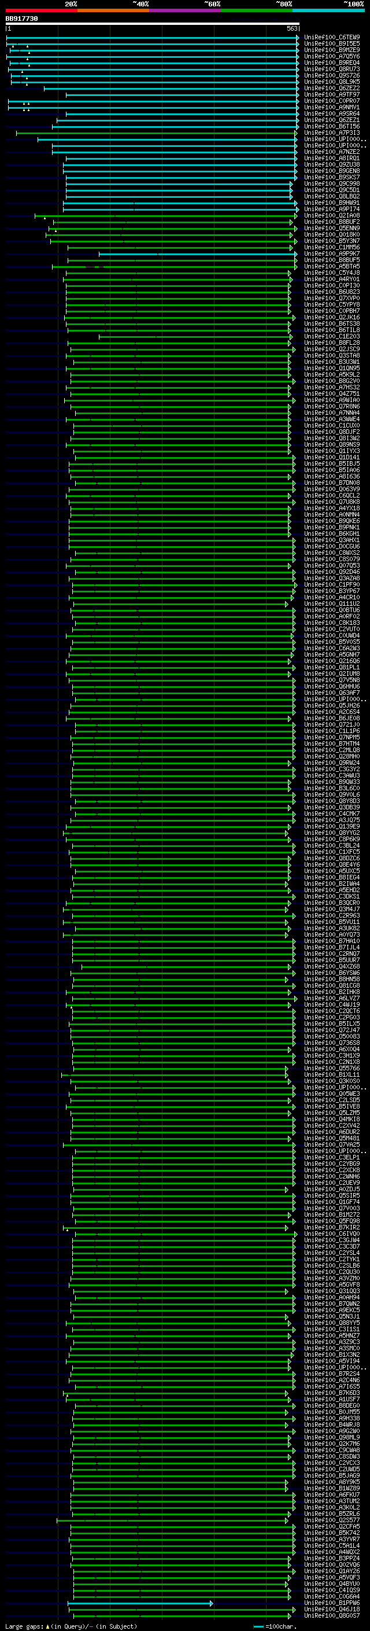This screenshot has height=1631, width=370.
Task: Select hit label UniRef100_A7NZE2
Action: point(332,152)
